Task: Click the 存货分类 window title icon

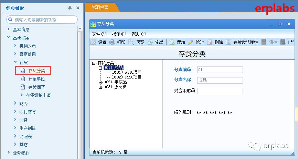Action: [x=93, y=24]
